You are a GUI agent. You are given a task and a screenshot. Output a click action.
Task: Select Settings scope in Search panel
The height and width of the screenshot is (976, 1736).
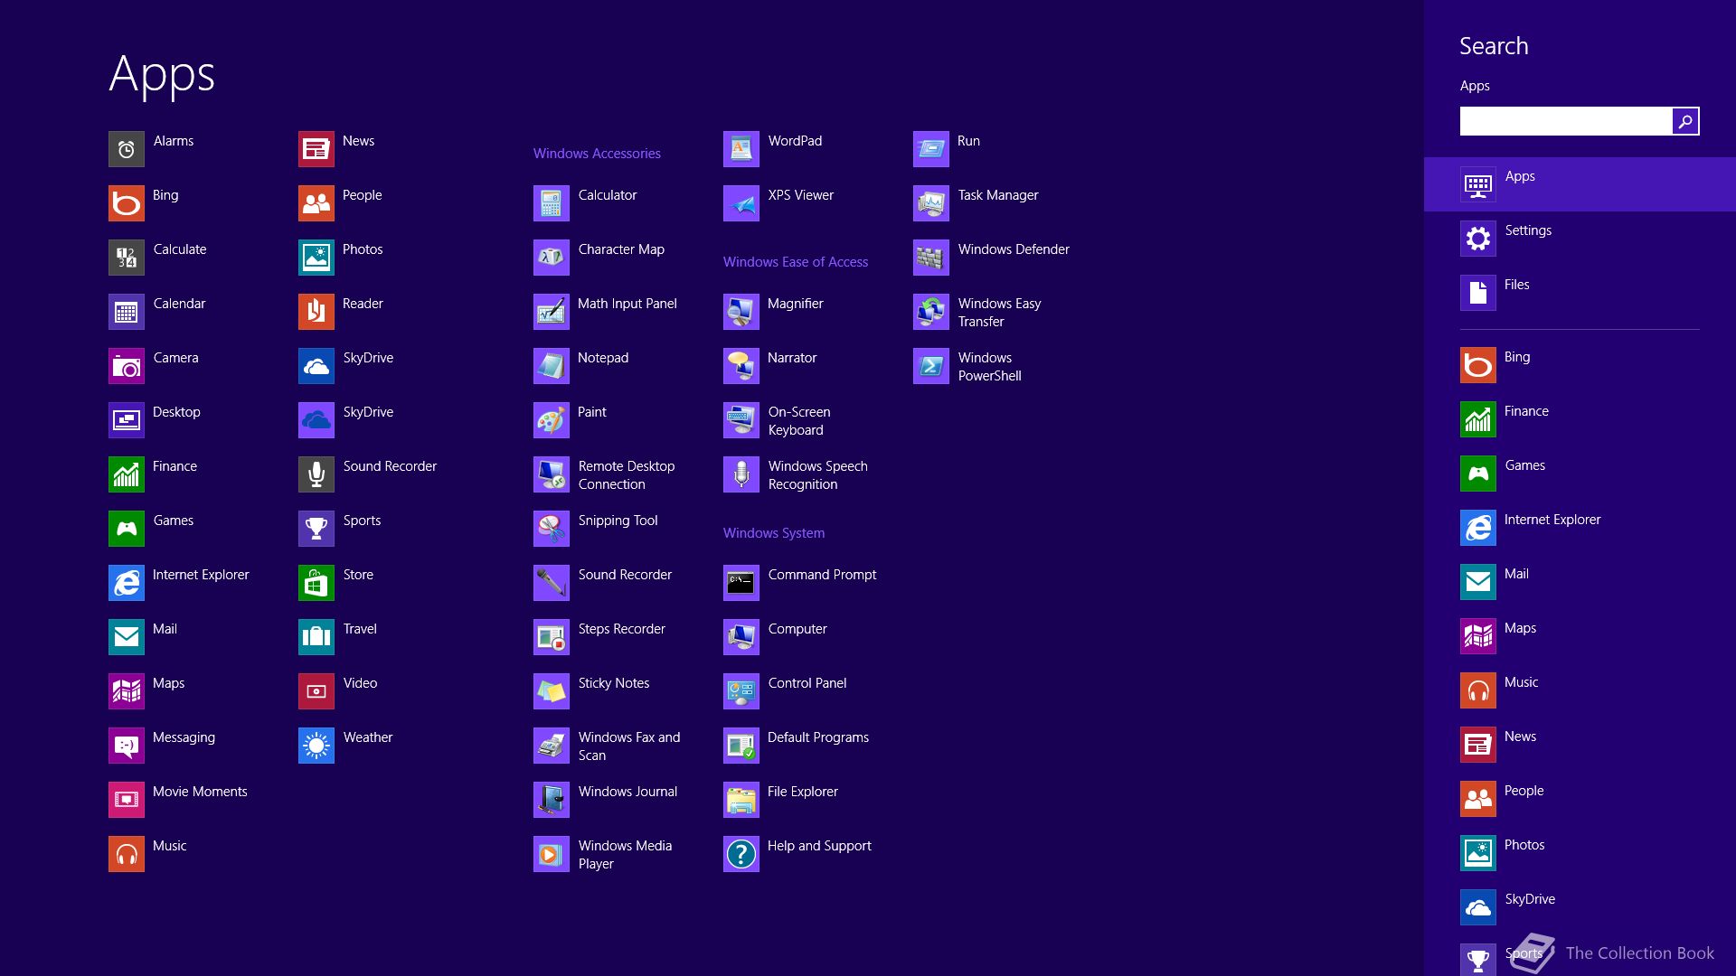tap(1580, 239)
